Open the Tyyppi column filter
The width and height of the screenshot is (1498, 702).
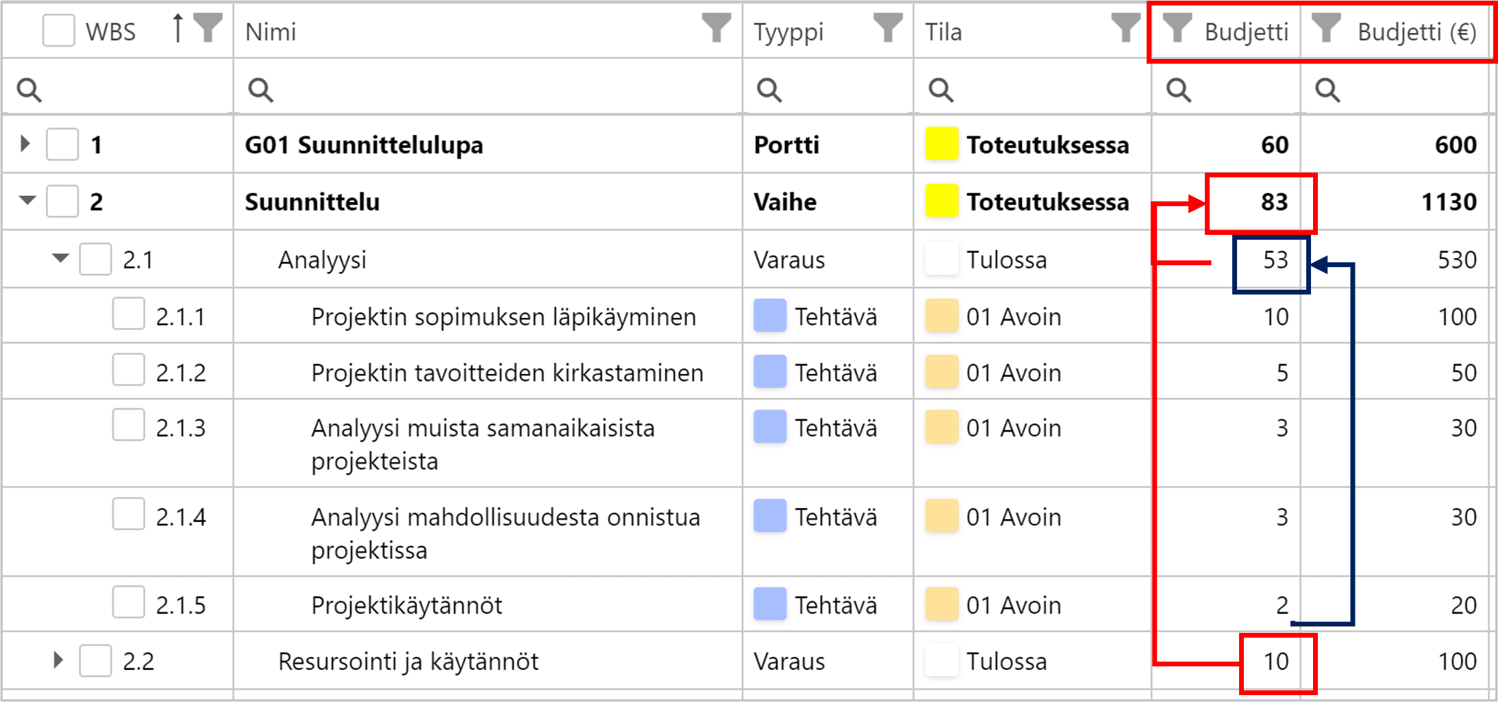click(x=888, y=29)
